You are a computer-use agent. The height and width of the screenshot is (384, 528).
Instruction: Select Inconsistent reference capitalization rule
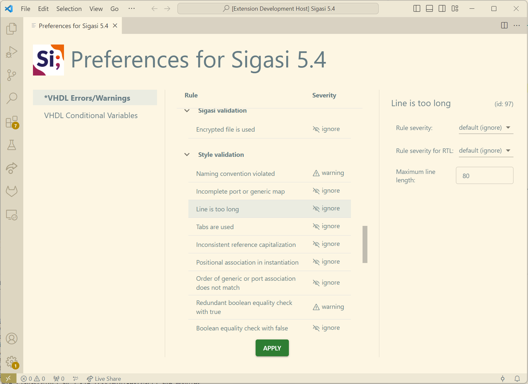pyautogui.click(x=269, y=245)
